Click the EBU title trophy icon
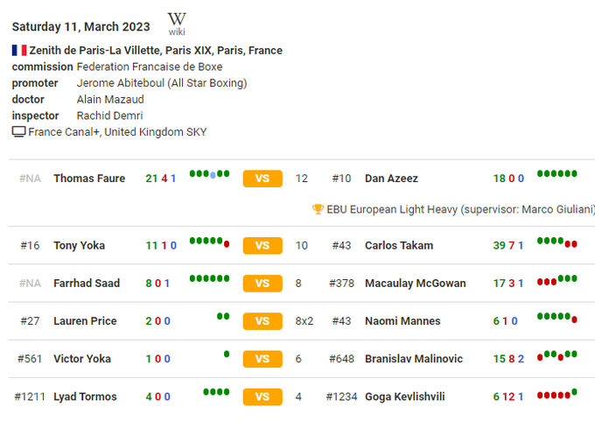The image size is (595, 421). click(318, 209)
